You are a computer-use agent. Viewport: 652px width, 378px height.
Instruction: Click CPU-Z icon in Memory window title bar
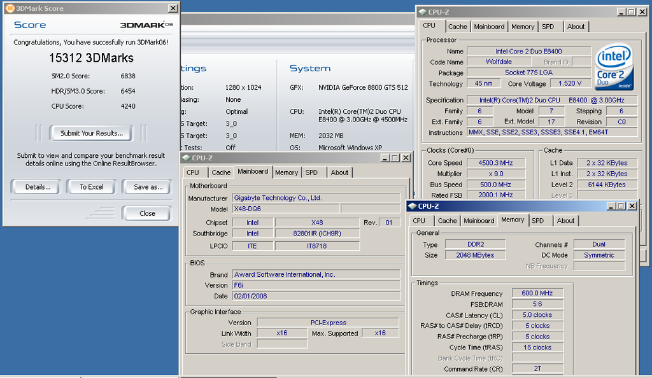click(412, 206)
